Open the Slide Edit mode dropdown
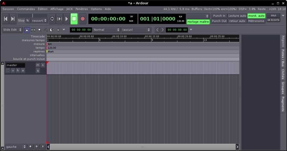The width and height of the screenshot is (287, 151). pos(12,30)
